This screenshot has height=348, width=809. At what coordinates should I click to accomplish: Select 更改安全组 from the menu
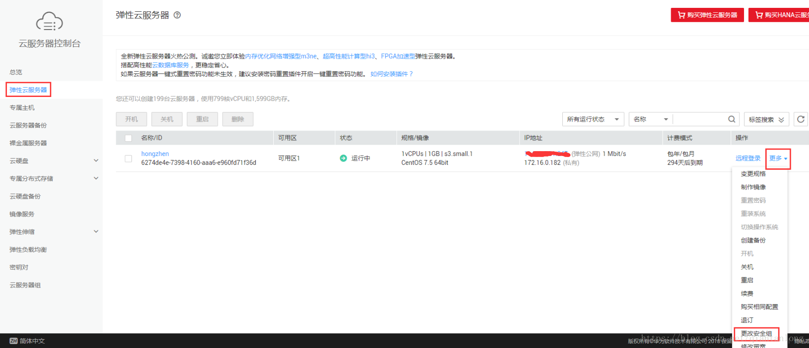click(x=756, y=334)
